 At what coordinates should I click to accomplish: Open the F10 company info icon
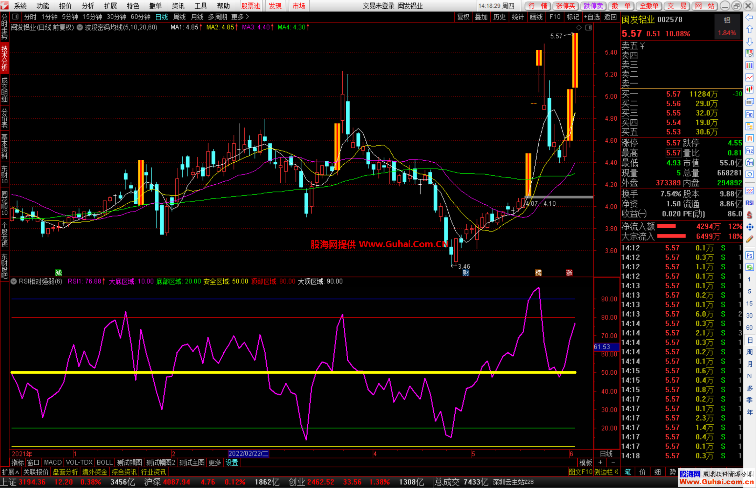749,114
